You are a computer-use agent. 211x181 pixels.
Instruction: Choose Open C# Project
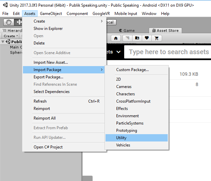pyautogui.click(x=64, y=147)
